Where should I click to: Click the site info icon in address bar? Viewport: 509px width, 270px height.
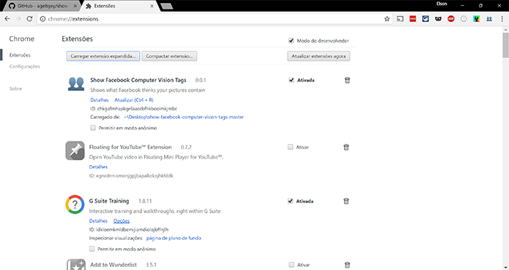(42, 19)
